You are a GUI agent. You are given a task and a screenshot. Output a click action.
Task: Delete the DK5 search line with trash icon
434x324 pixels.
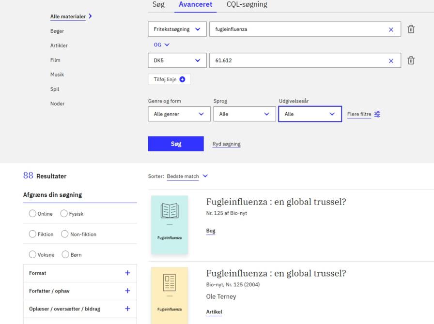(x=411, y=60)
